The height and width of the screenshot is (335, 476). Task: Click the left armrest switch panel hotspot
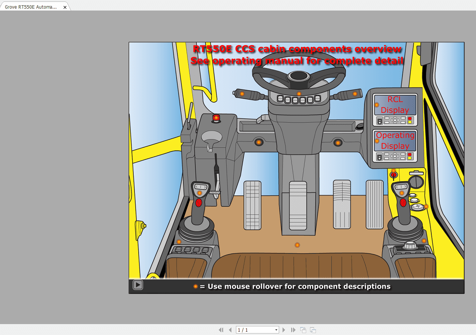(179, 242)
